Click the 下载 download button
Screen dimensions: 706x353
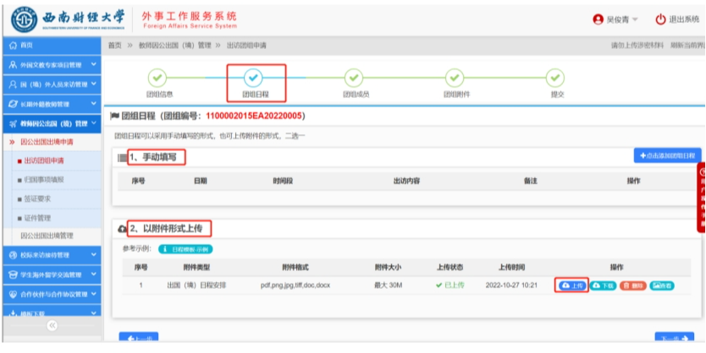[x=602, y=285]
